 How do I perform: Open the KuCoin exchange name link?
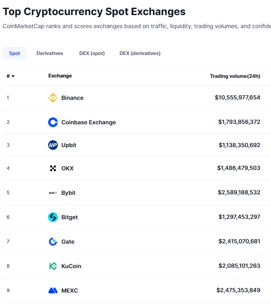pos(71,266)
